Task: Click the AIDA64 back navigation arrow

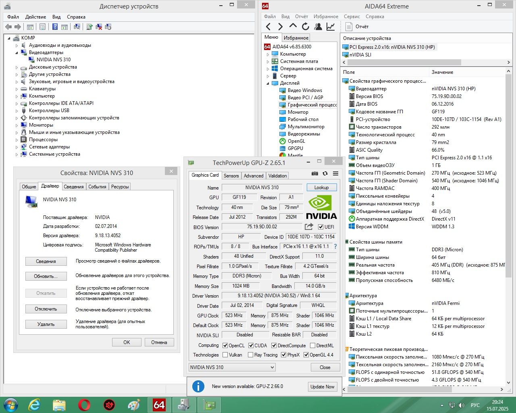Action: tap(268, 27)
